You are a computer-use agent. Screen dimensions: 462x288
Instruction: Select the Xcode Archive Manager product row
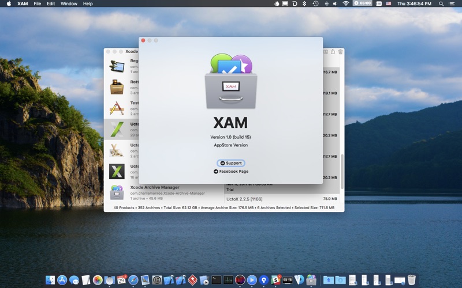(x=164, y=192)
